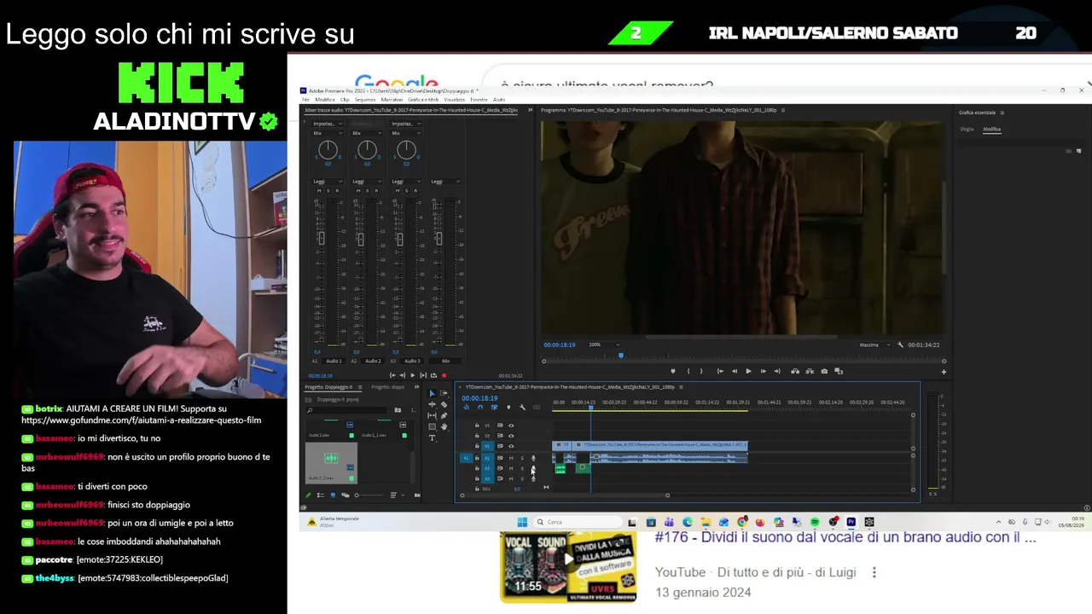Open Leggi dropdown for the Mix track
1092x614 pixels.
(445, 182)
